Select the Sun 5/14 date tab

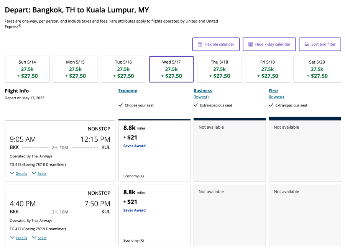click(27, 69)
